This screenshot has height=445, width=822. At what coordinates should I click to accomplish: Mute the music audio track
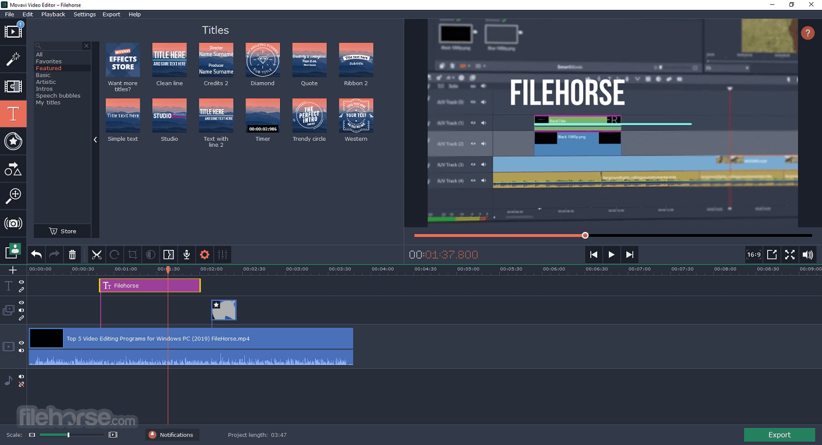[21, 376]
